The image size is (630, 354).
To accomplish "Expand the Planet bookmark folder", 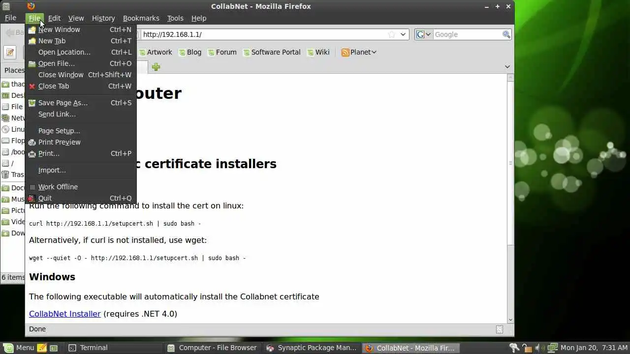I will tap(359, 52).
